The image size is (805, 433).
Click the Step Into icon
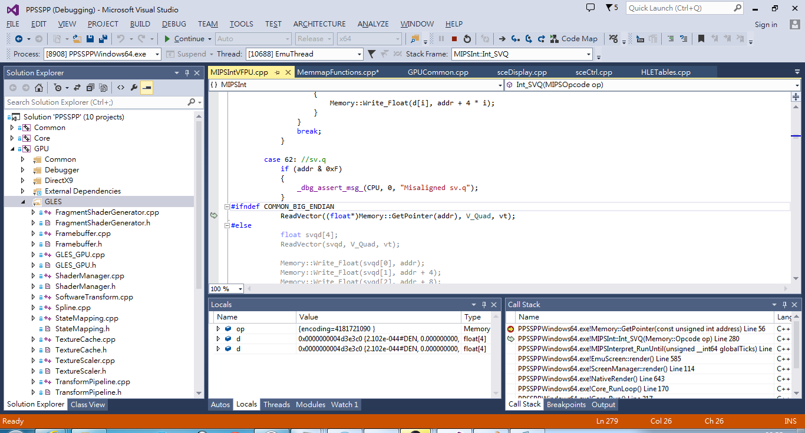tap(516, 39)
